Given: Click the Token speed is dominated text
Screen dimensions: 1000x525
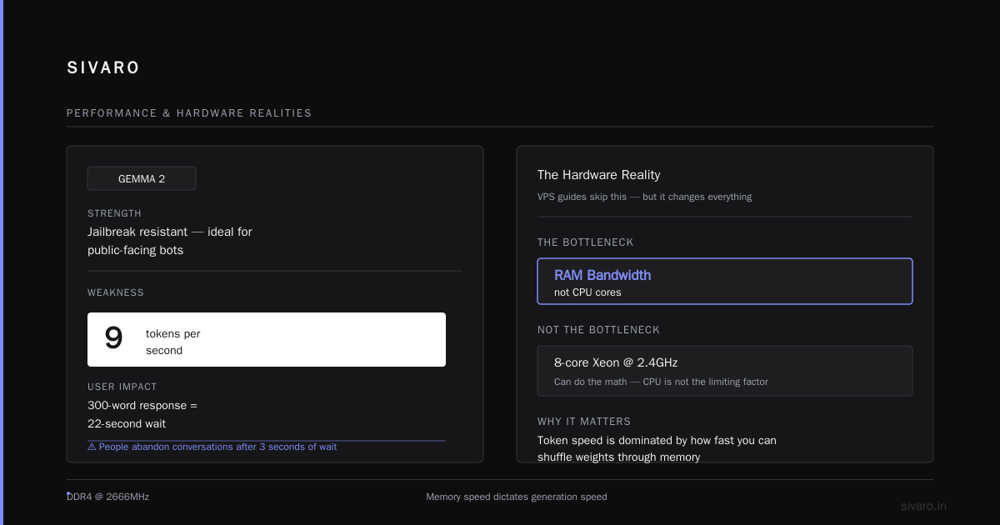Looking at the screenshot, I should pos(657,448).
